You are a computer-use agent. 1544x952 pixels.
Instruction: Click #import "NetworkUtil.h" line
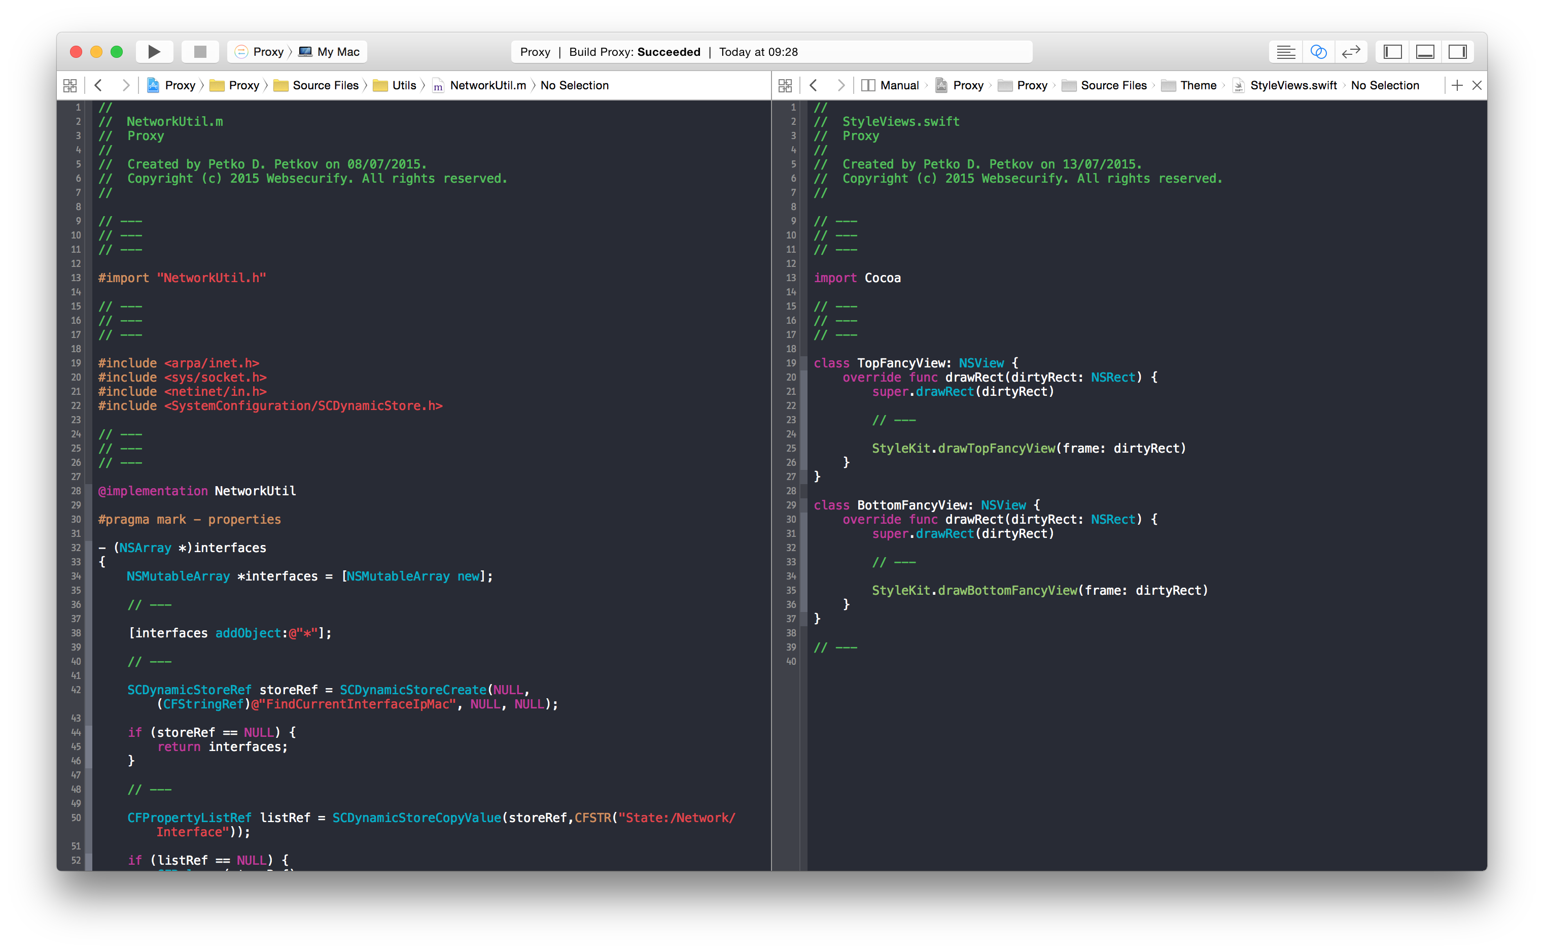[x=183, y=278]
